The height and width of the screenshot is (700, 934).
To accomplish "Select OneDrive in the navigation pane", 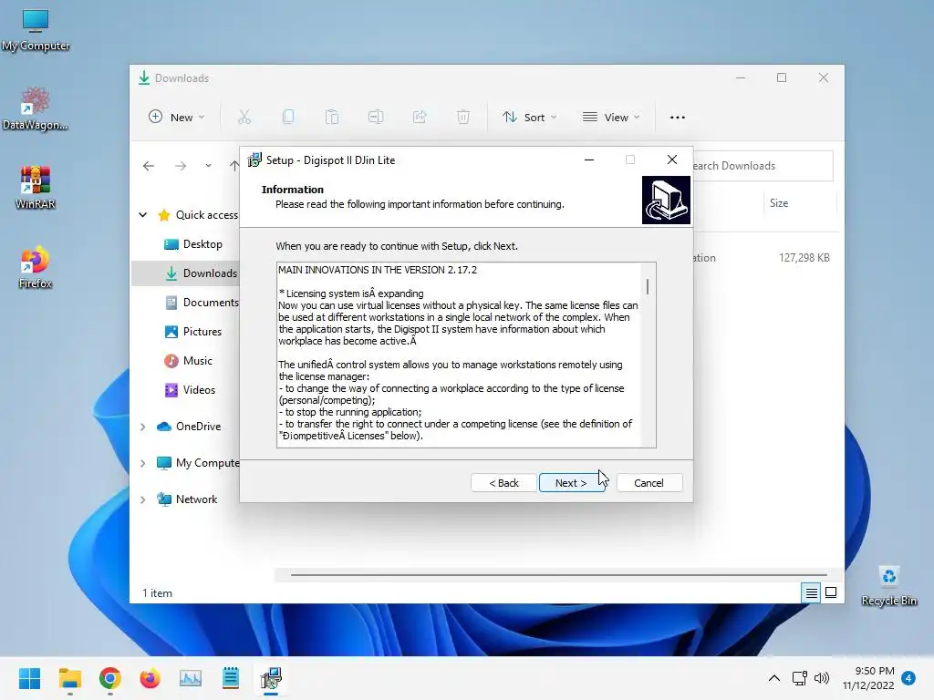I will tap(189, 427).
